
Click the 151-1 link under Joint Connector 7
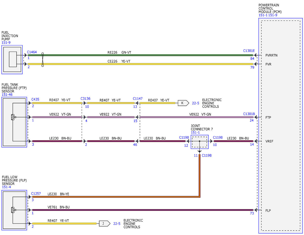[195, 132]
